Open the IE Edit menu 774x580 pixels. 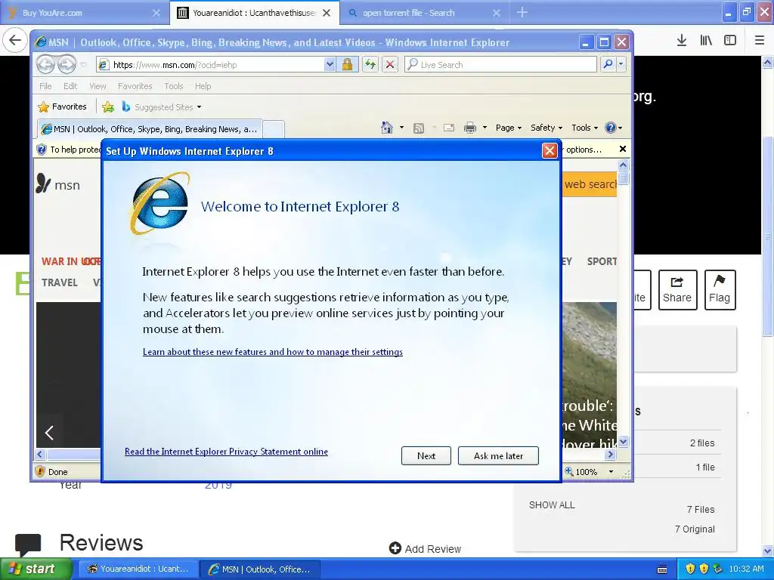click(70, 86)
